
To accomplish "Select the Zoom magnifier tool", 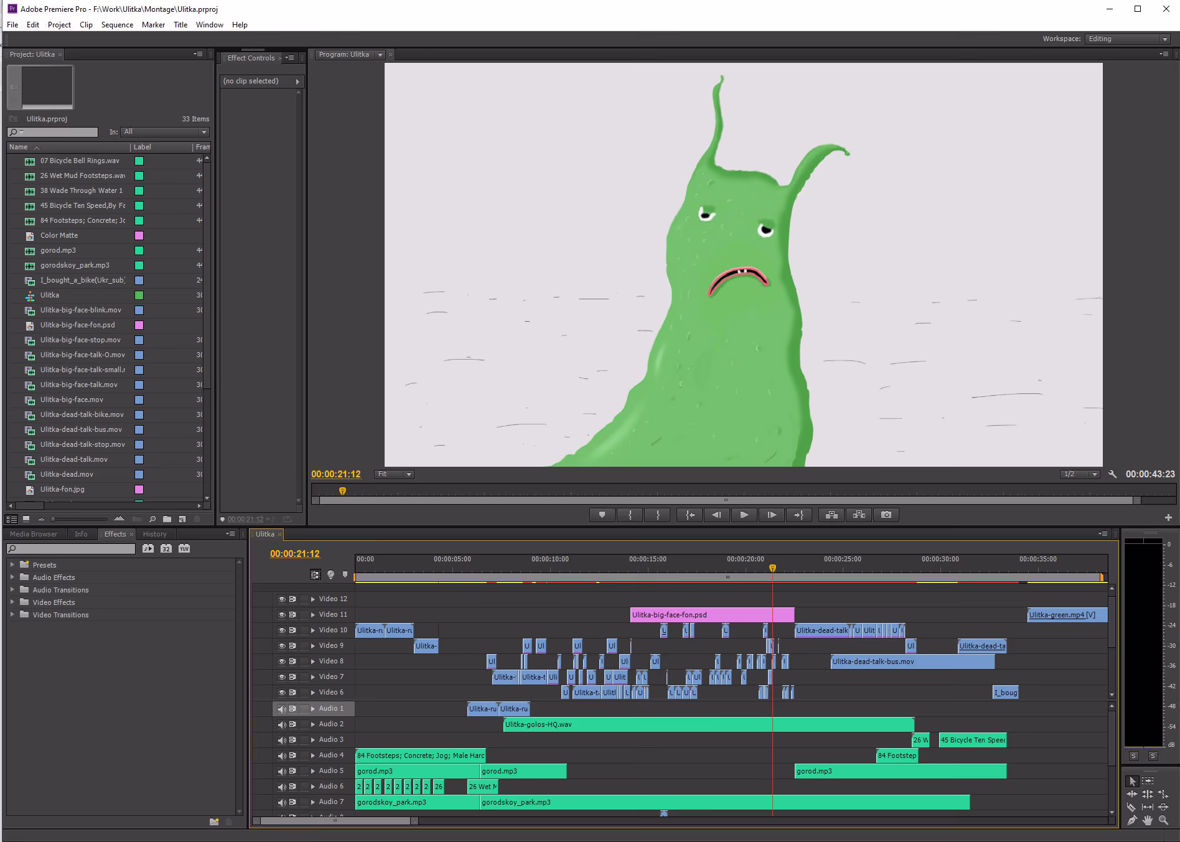I will click(x=1163, y=821).
